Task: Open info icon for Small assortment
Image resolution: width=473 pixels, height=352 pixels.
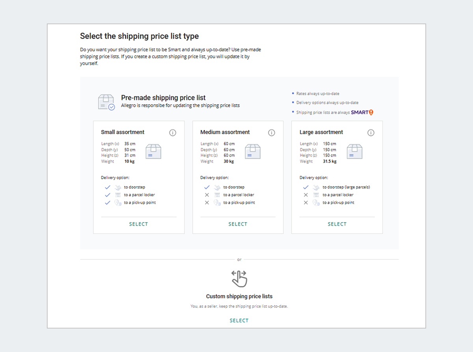Action: [172, 133]
